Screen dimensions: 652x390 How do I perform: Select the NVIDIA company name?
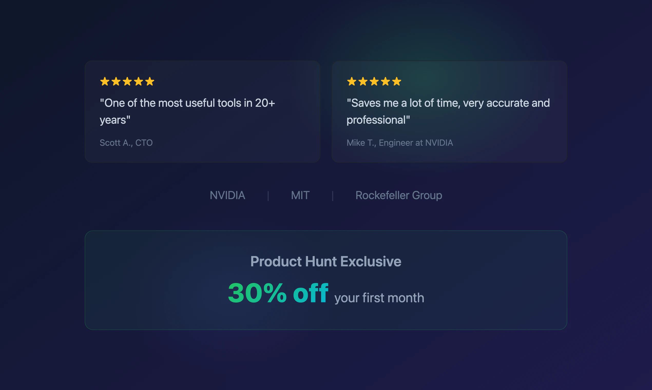tap(227, 195)
